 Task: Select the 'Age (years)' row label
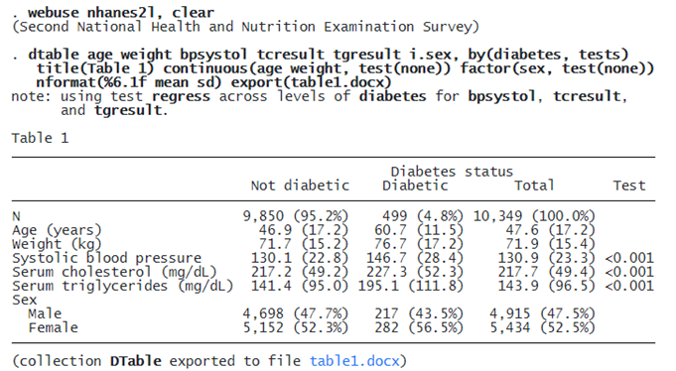(57, 230)
